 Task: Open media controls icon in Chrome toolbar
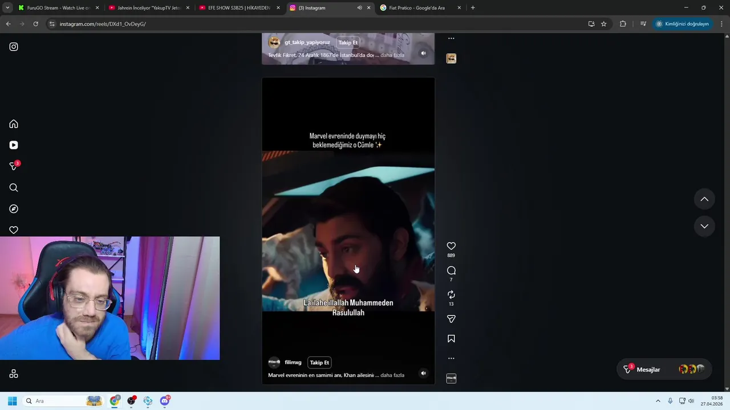point(643,24)
